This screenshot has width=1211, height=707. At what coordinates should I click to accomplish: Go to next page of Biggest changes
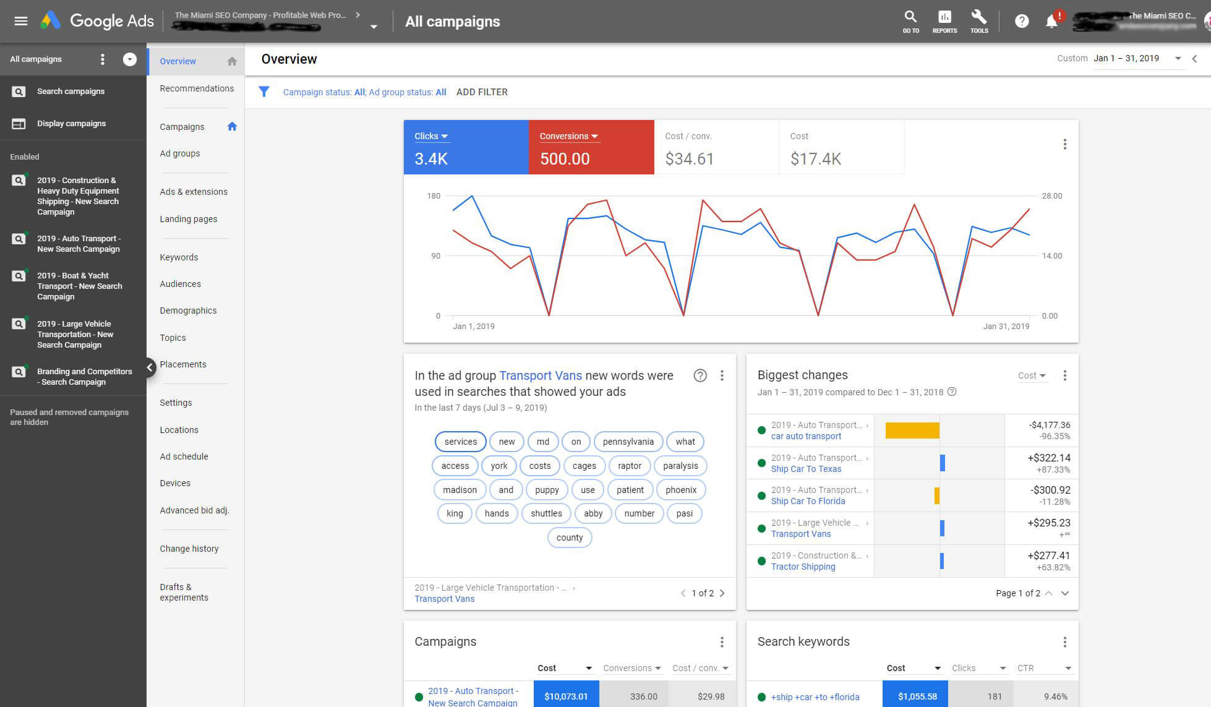click(x=1065, y=593)
